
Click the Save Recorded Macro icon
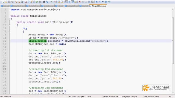click(92, 2)
